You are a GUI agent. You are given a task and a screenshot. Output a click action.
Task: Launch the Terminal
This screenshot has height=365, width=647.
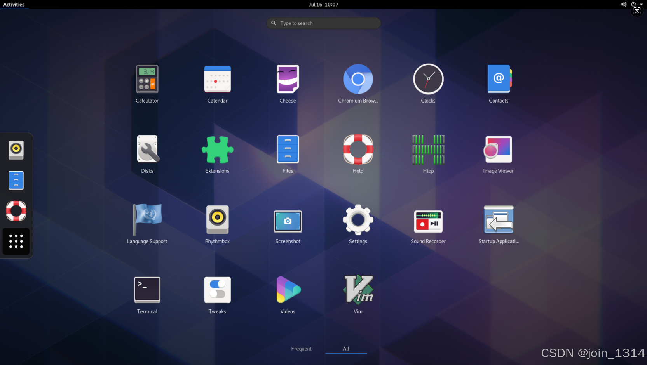(147, 290)
